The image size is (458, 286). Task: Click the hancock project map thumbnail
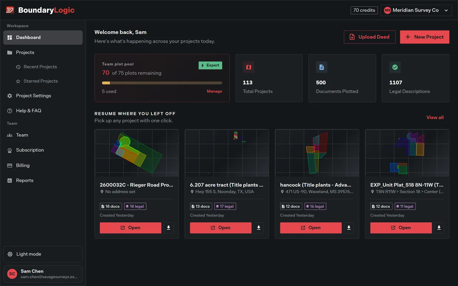coord(317,153)
